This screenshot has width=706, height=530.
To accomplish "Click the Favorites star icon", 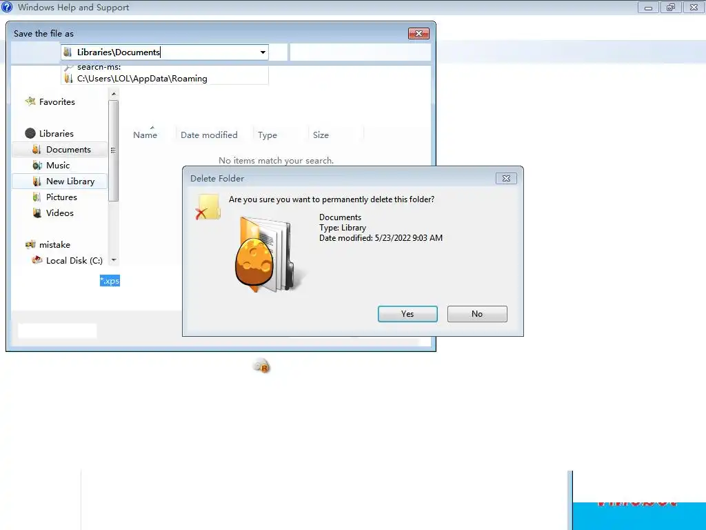I will [x=30, y=101].
